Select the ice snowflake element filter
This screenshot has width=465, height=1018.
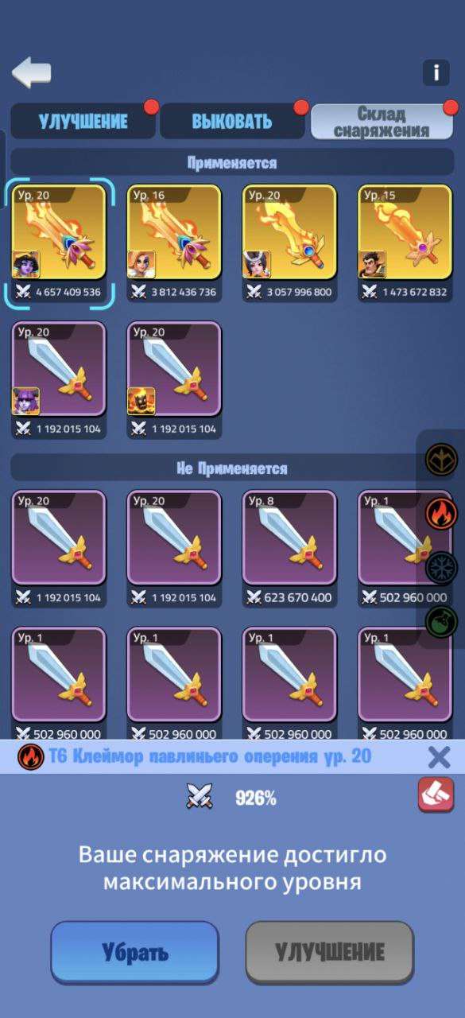pos(441,568)
